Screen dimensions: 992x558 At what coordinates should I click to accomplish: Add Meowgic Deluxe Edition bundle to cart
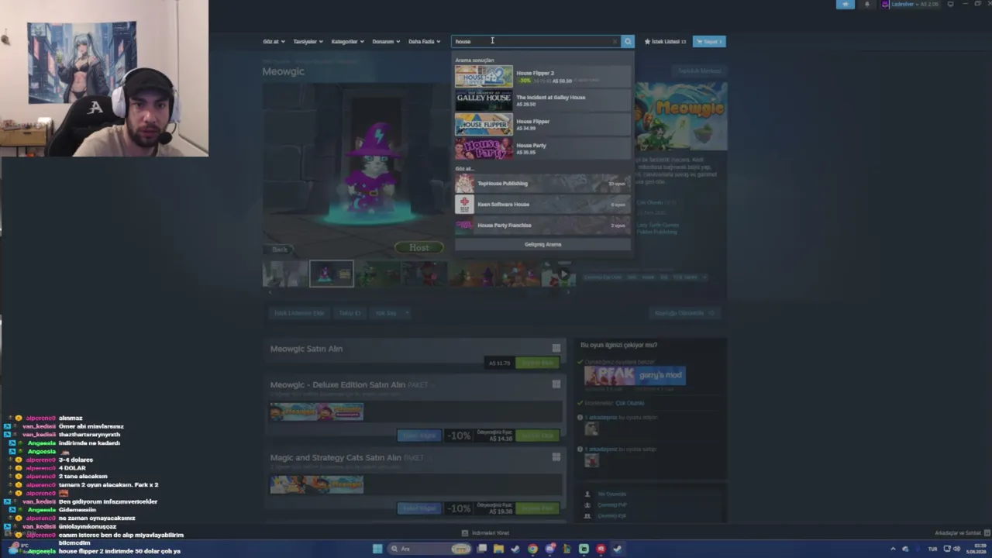click(x=537, y=436)
